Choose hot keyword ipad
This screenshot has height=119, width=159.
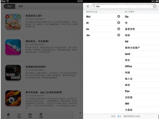(x=128, y=54)
